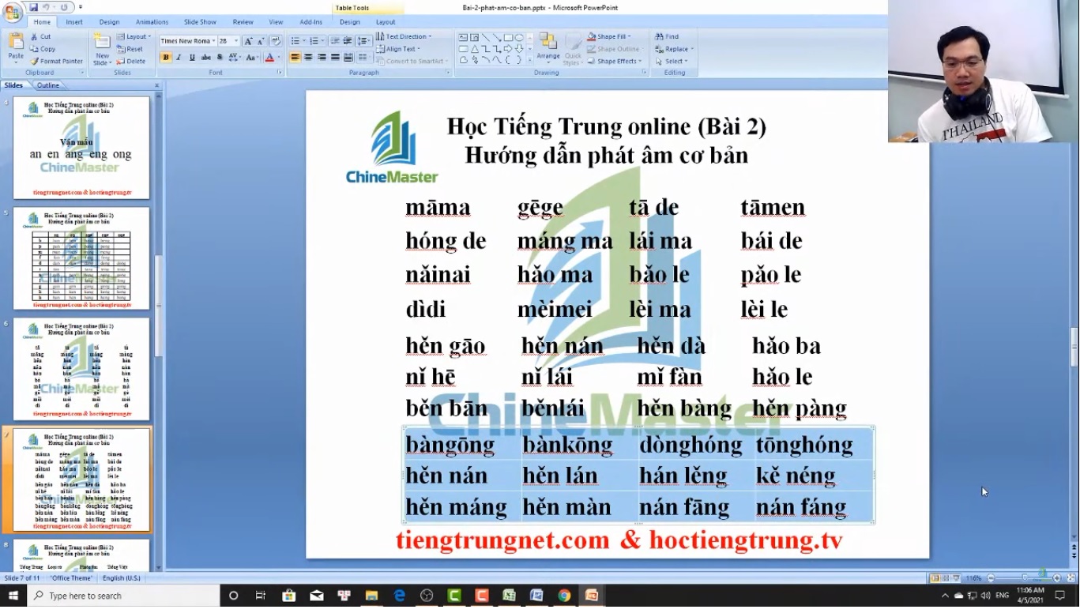1080x613 pixels.
Task: Open the Insert ribbon tab
Action: [74, 22]
